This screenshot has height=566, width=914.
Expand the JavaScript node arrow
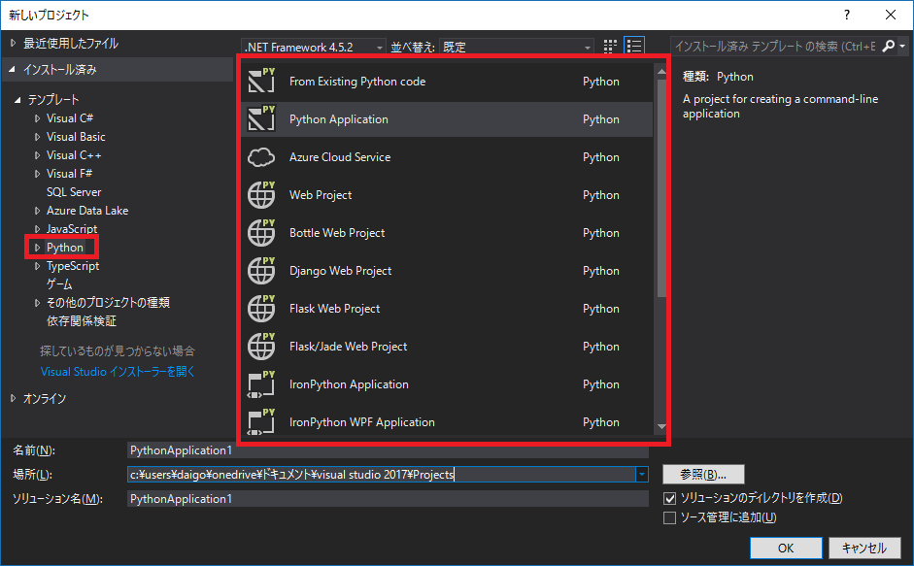37,229
